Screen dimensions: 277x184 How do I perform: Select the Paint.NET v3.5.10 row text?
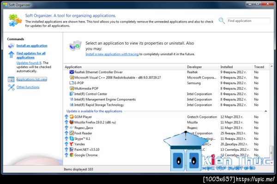coord(87,149)
